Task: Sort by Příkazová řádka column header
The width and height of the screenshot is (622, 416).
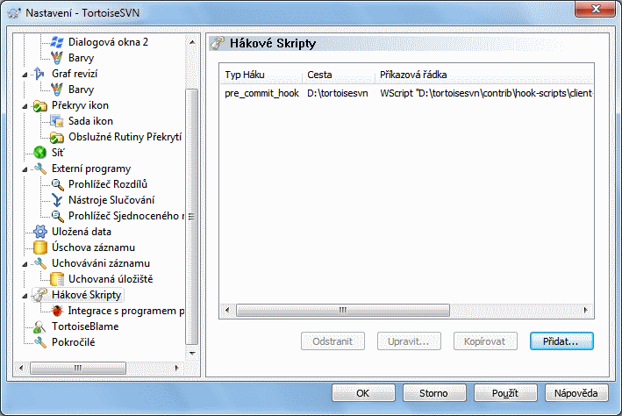Action: (484, 75)
